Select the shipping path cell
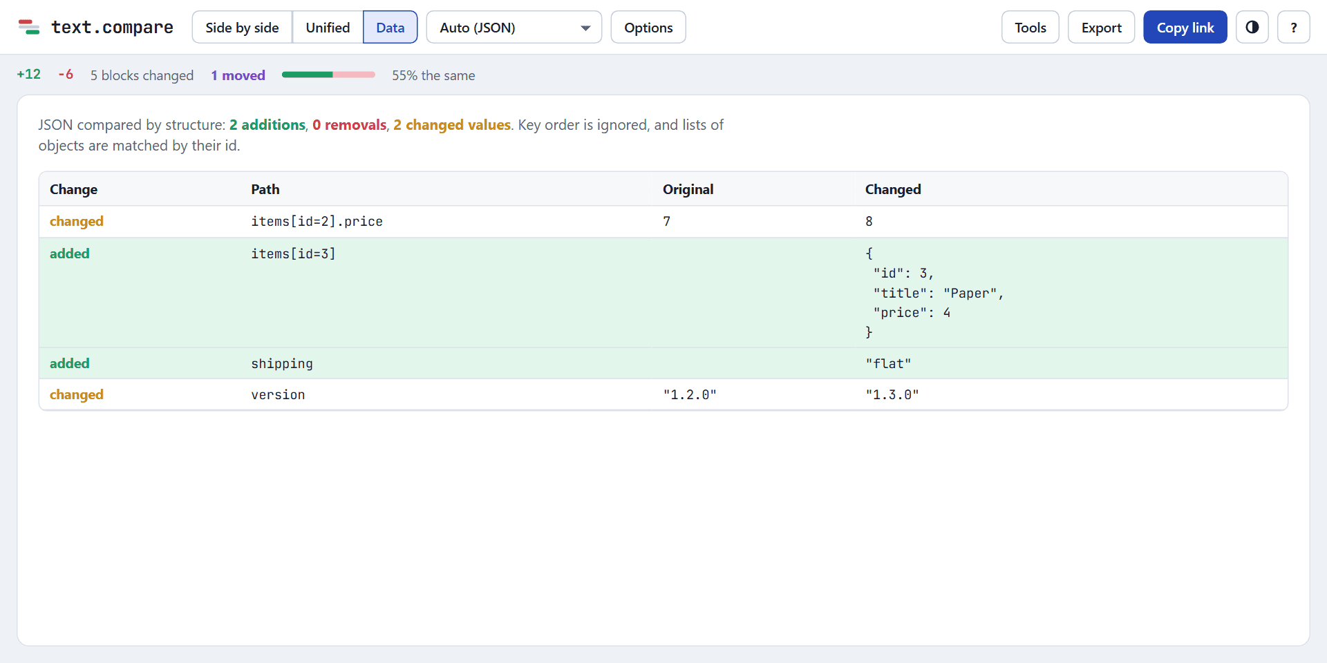Screen dimensions: 1327x663 click(x=282, y=364)
